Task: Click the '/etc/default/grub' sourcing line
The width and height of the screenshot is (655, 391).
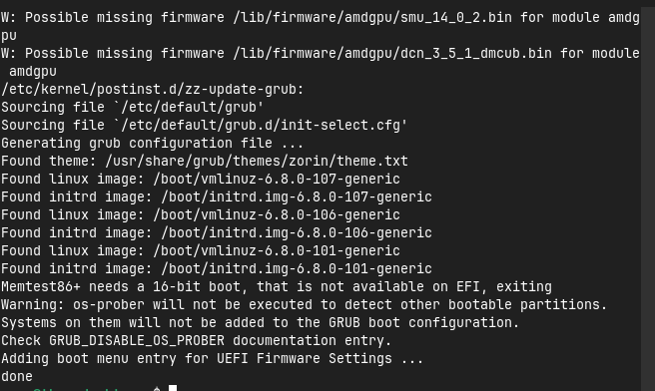Action: (133, 108)
